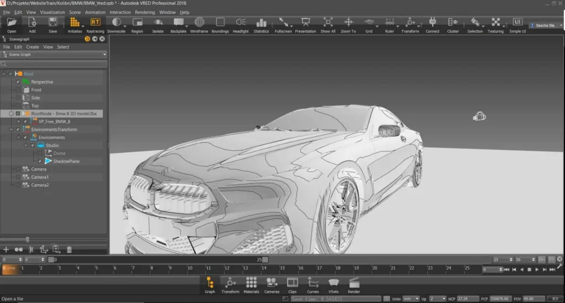This screenshot has height=303, width=565.
Task: Toggle the Texturing toolbar icon
Action: click(x=496, y=22)
